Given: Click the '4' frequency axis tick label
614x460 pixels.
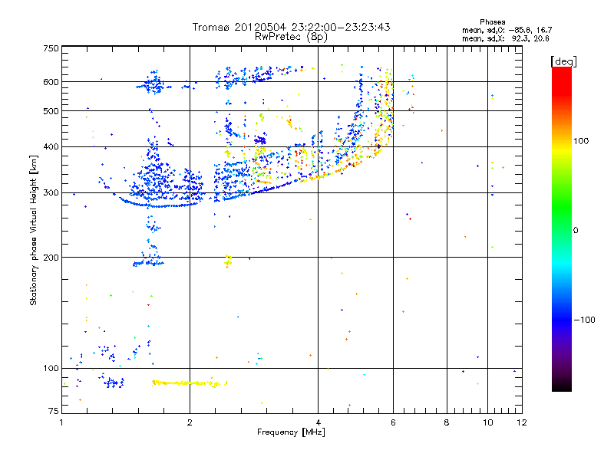Looking at the screenshot, I should pyautogui.click(x=318, y=422).
